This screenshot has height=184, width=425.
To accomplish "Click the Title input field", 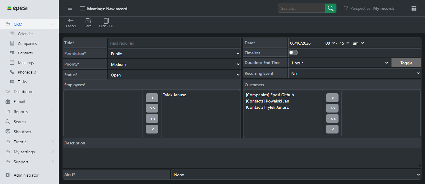I will click(174, 43).
